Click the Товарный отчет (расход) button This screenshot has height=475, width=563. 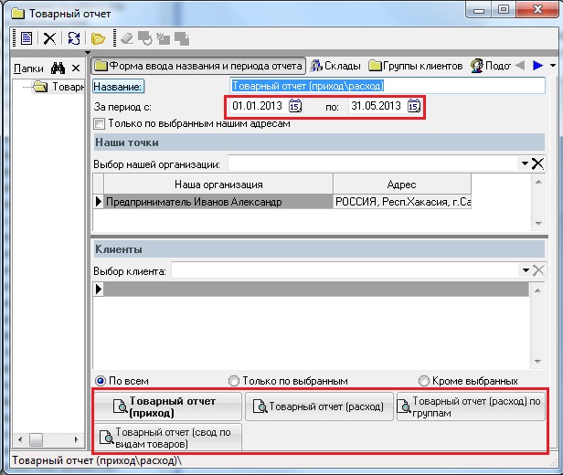[319, 406]
